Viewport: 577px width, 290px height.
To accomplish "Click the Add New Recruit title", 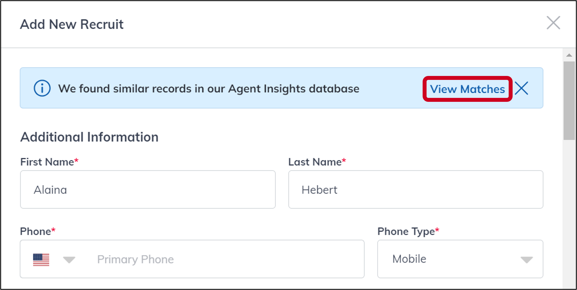I will coord(72,24).
